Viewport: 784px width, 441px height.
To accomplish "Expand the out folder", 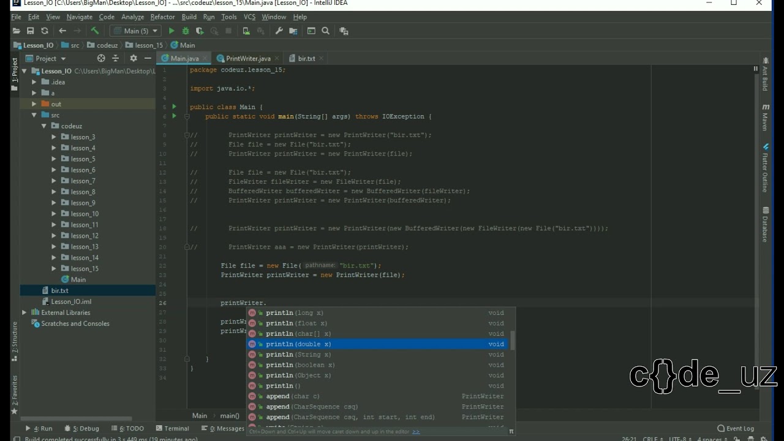I will point(34,104).
